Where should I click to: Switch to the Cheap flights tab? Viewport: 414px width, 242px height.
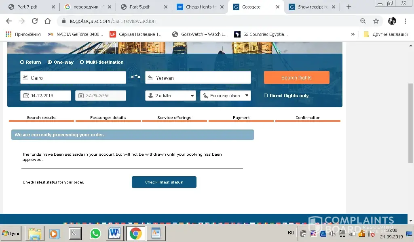(x=201, y=7)
